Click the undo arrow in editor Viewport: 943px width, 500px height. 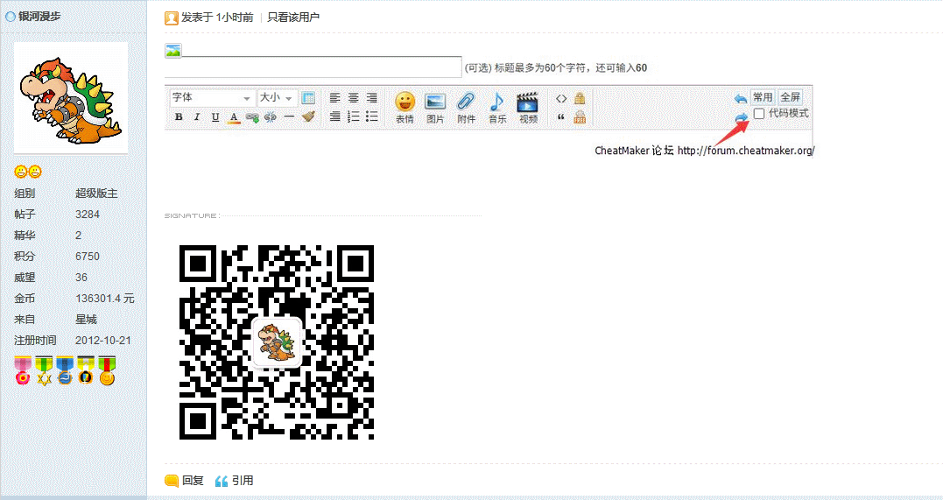click(741, 98)
